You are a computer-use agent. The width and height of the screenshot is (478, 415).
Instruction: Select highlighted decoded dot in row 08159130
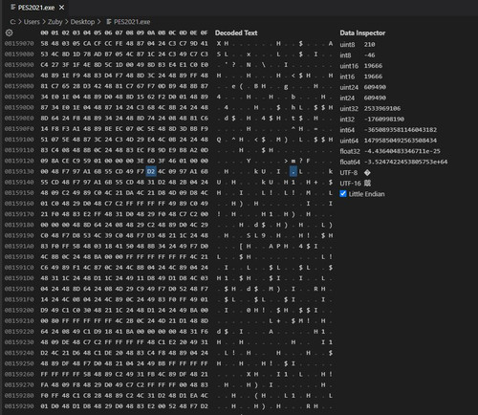coord(293,171)
